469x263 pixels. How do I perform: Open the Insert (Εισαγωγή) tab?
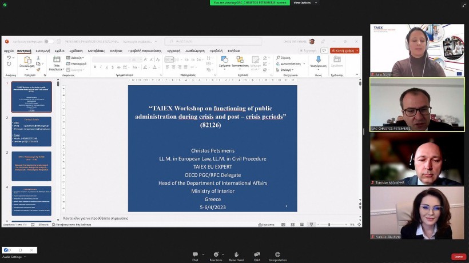[43, 51]
